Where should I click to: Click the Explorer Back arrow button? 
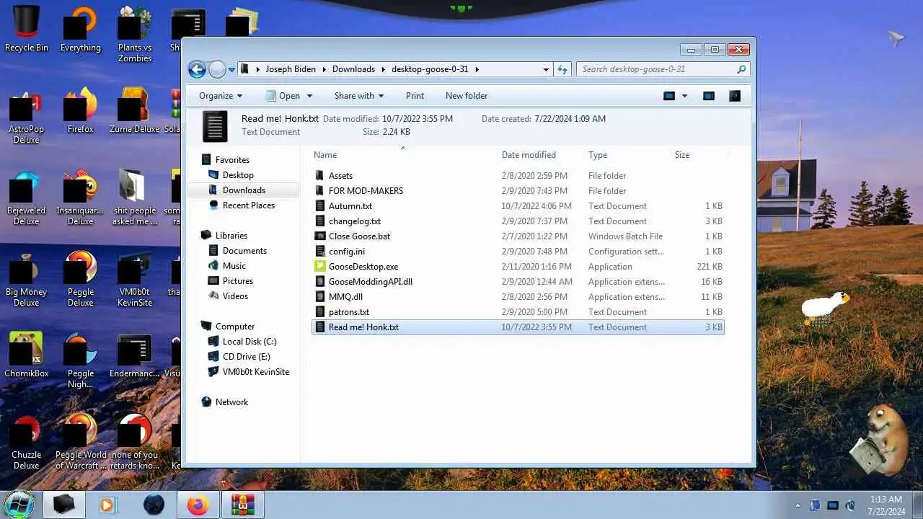point(197,69)
